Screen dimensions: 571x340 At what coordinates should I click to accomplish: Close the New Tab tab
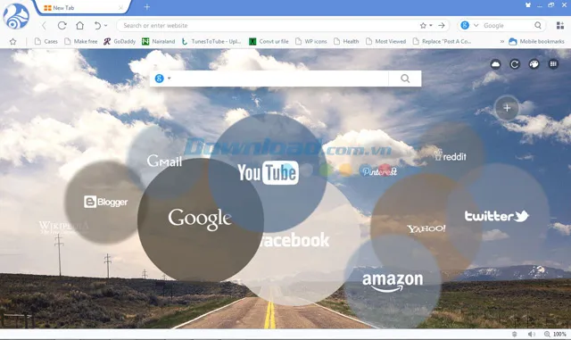tap(121, 8)
